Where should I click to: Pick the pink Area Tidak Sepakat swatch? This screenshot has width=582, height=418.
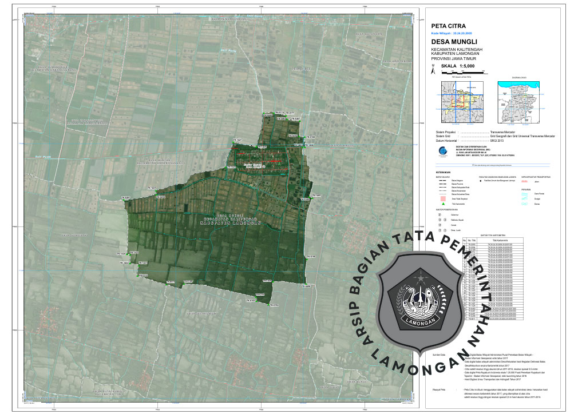pos(442,197)
